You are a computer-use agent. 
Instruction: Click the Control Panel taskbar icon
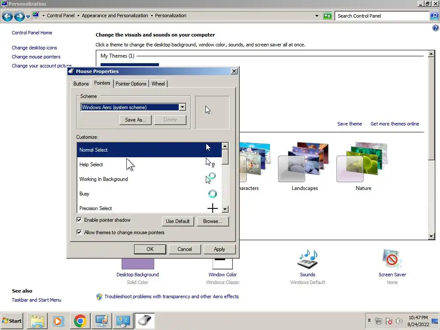click(x=123, y=321)
